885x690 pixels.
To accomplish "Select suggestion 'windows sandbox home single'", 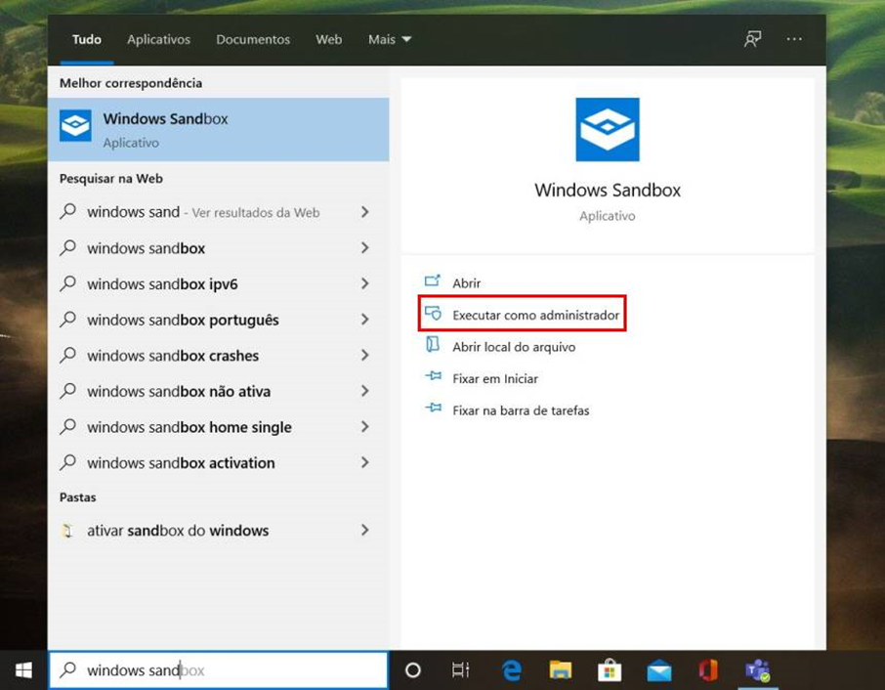I will 219,427.
